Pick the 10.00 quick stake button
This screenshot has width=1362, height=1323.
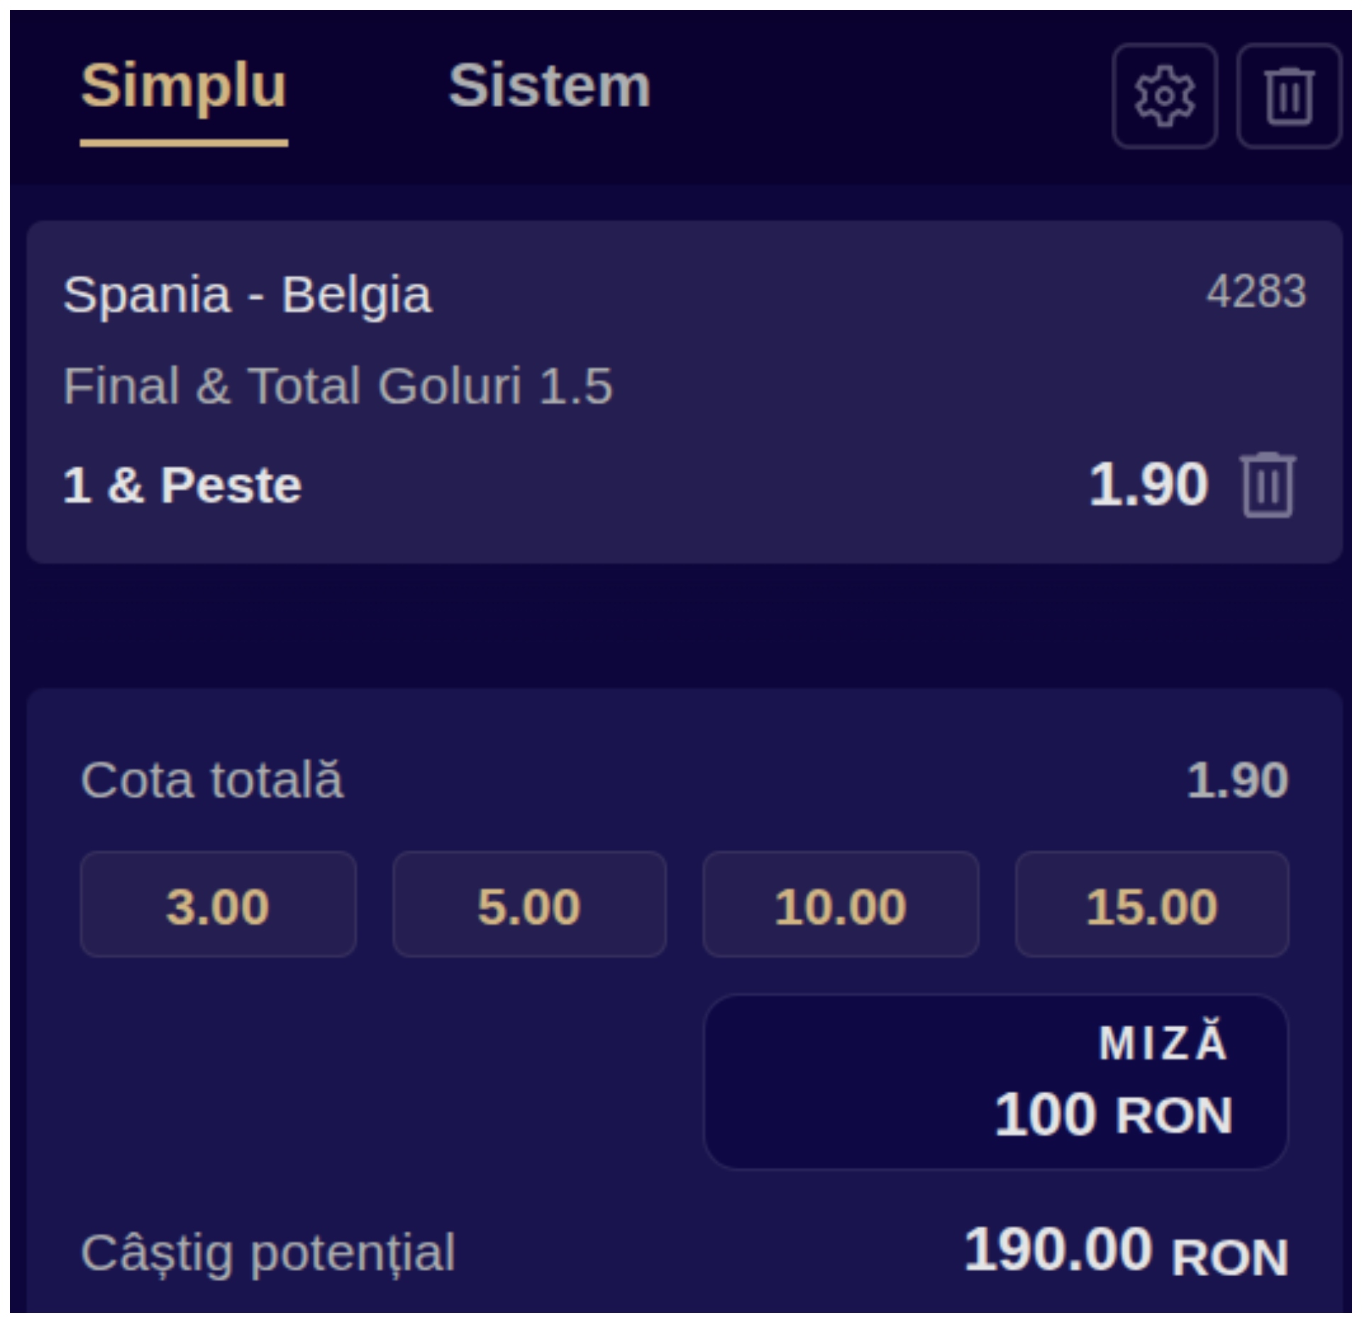tap(841, 904)
